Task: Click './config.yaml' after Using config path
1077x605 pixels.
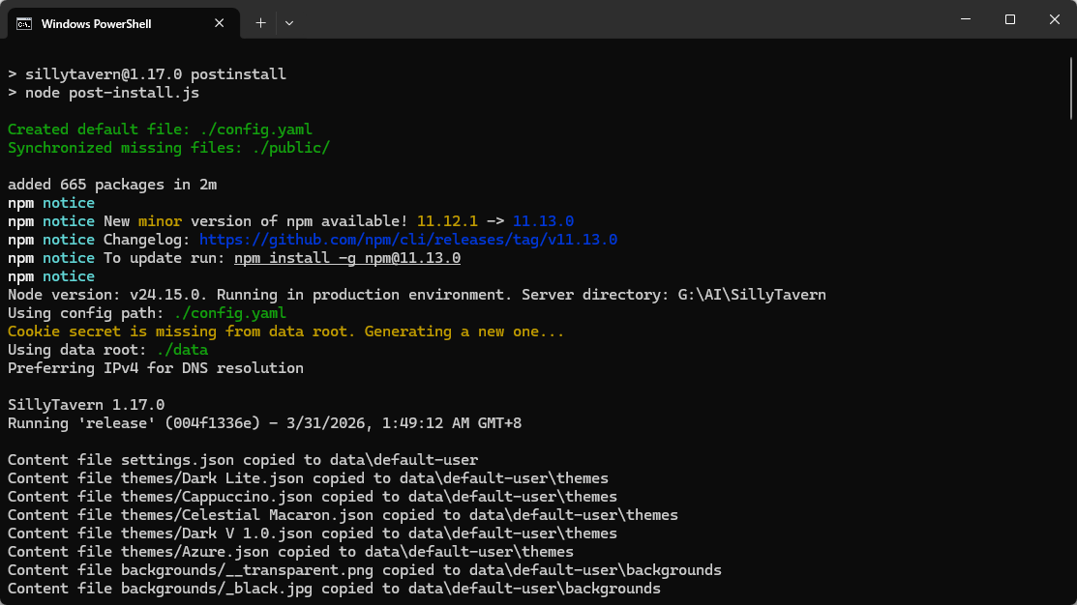Action: tap(229, 313)
